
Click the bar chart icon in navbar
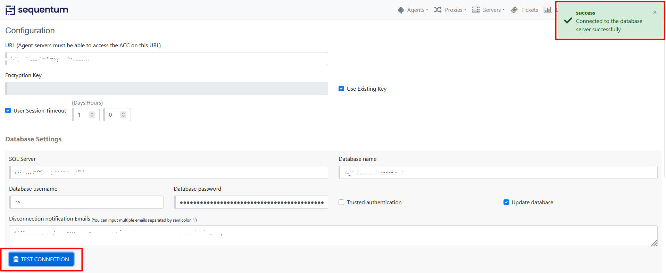pos(548,10)
